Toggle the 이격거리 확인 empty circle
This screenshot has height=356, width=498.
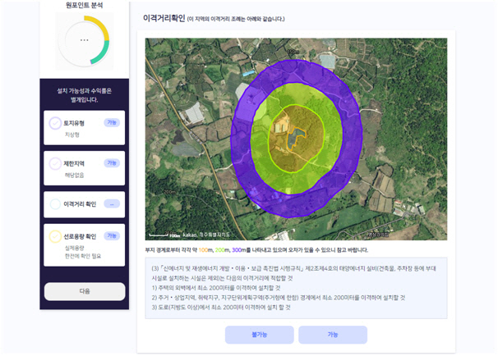(x=55, y=204)
